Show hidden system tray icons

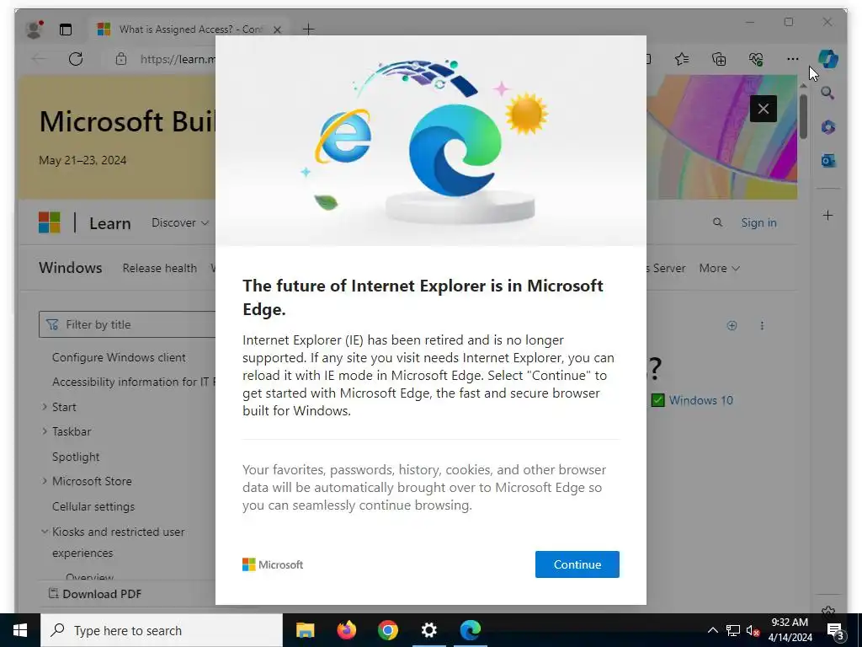pos(712,630)
